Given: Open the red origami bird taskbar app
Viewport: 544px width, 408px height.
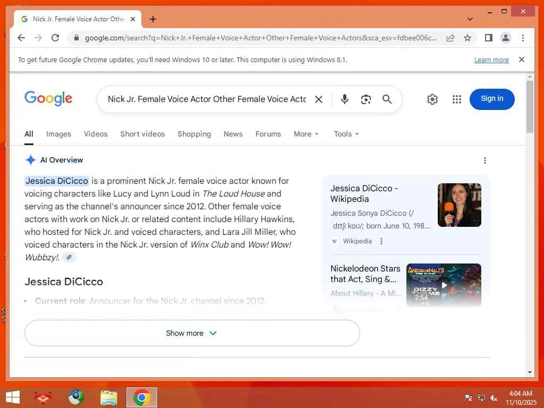Looking at the screenshot, I should coord(43,397).
